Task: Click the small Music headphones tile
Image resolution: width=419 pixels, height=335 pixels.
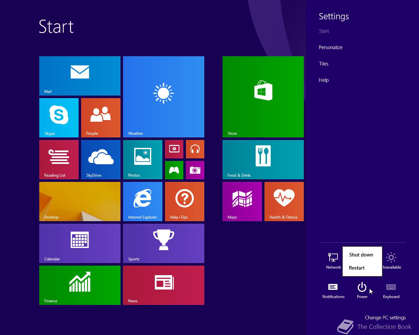Action: [195, 149]
